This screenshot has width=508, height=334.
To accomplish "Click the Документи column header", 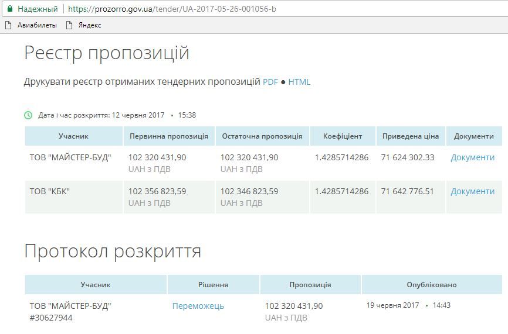I will click(x=474, y=136).
